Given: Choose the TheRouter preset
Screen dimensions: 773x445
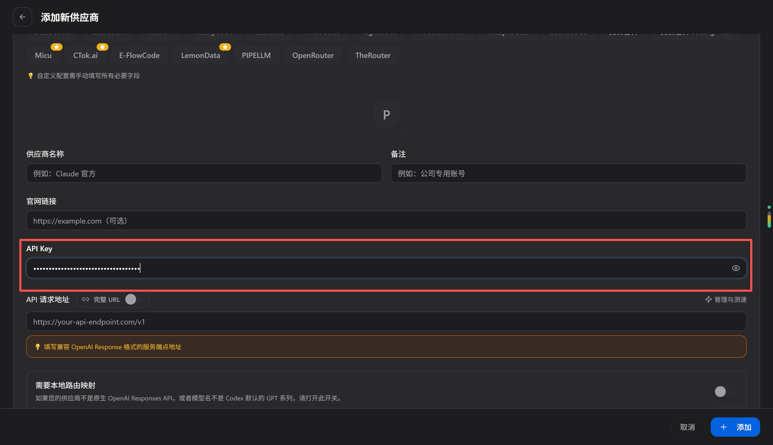Looking at the screenshot, I should tap(373, 55).
